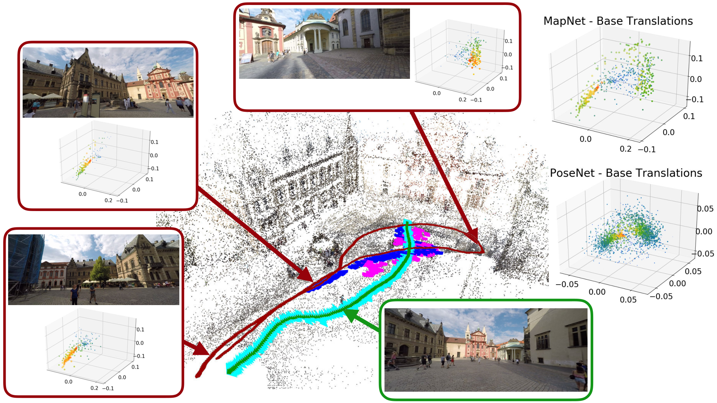Click the scatter plot beside the rotunda photo
Viewport: 717px width, 403px height.
pos(463,61)
